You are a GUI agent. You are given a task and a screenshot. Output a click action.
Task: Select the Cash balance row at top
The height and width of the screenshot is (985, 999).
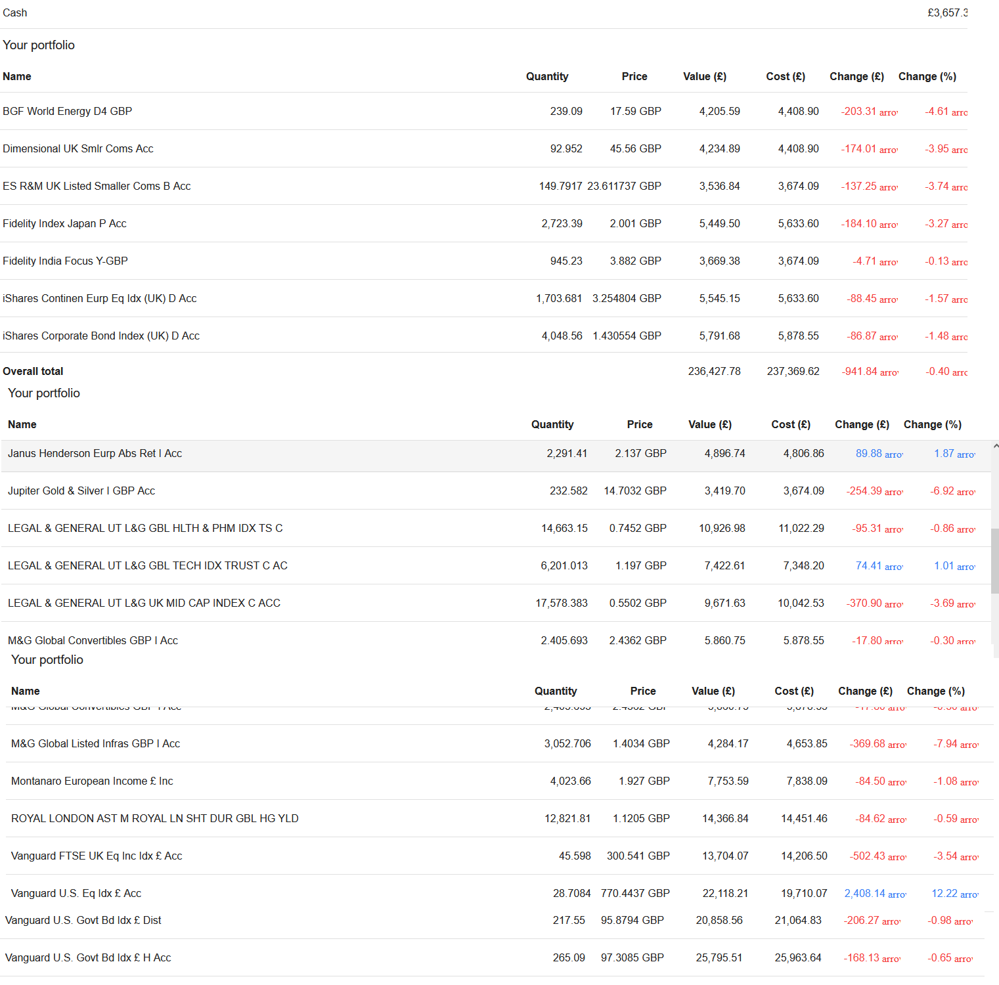(x=15, y=13)
